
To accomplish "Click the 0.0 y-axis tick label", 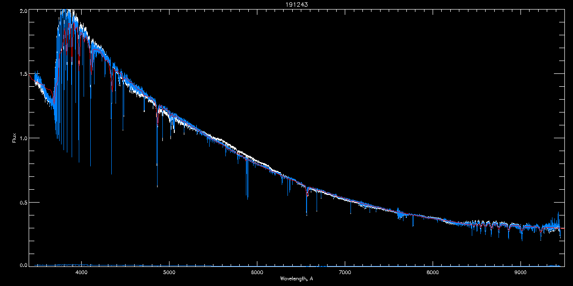I will coord(23,264).
